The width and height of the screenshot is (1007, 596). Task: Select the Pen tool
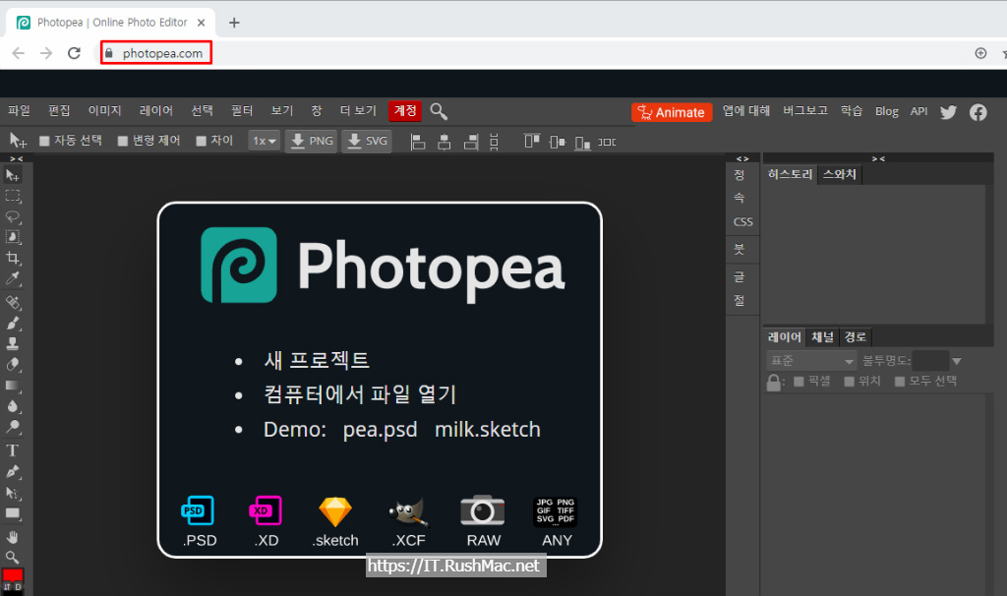point(13,471)
